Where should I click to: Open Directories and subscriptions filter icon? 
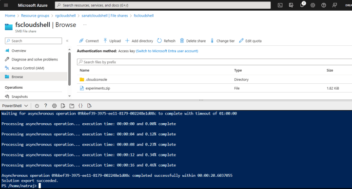pos(291,5)
